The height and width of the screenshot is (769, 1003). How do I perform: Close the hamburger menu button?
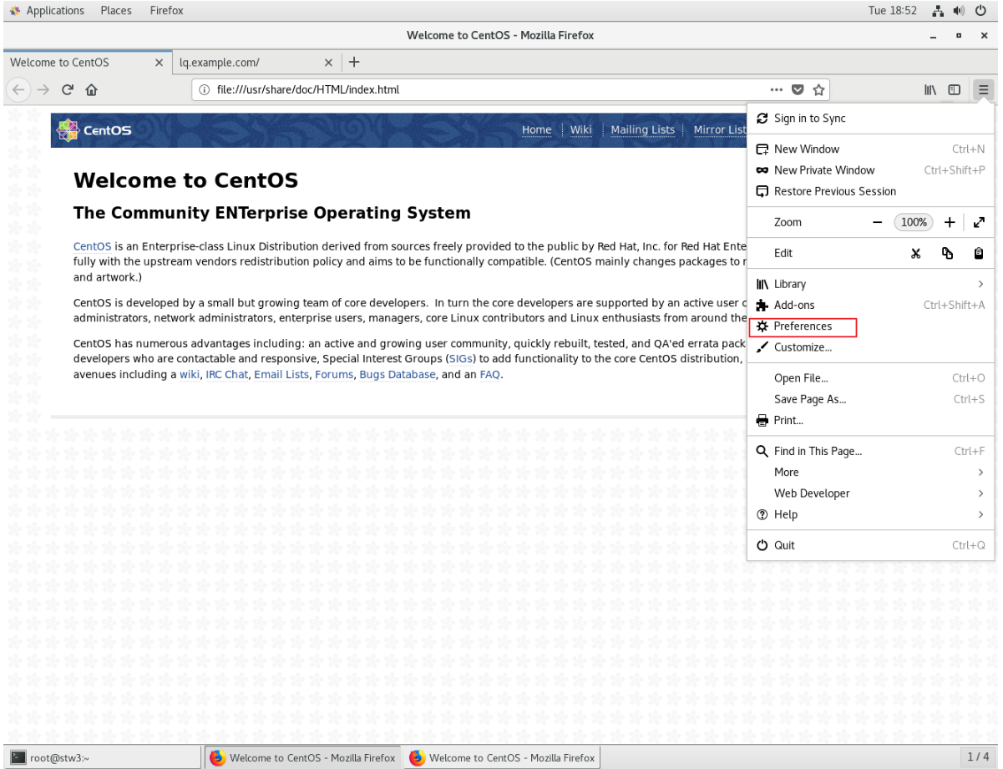pos(985,89)
